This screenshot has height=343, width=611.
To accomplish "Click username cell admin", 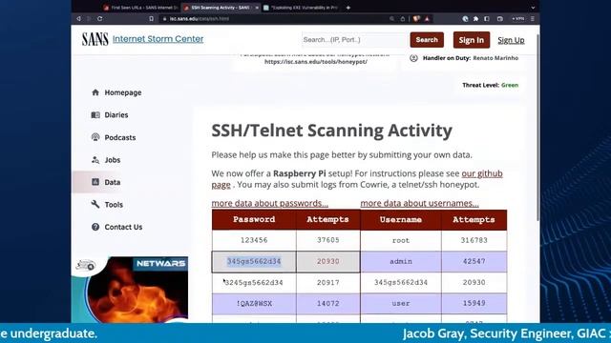I will (401, 261).
